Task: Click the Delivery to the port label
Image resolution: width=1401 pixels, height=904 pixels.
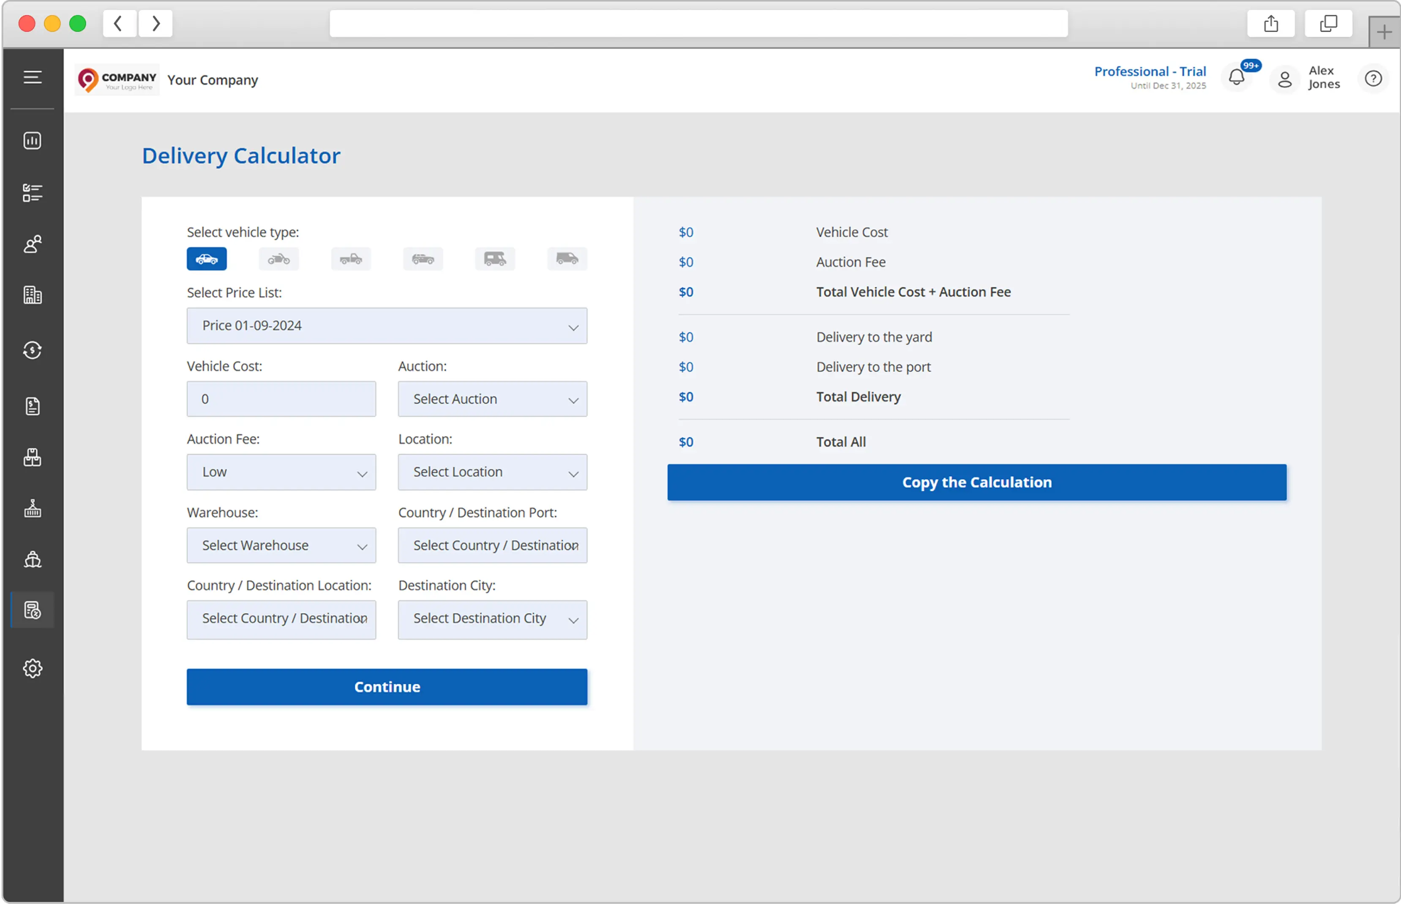Action: point(873,367)
